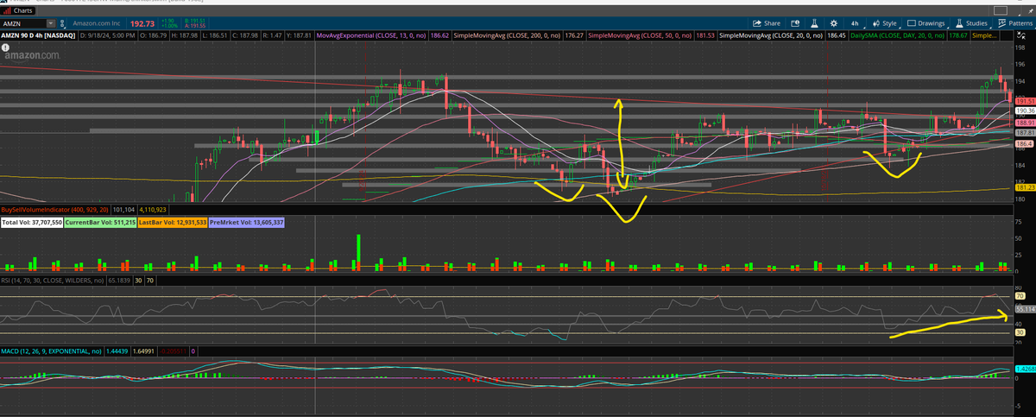Click the 186.62 EMA value

[440, 36]
